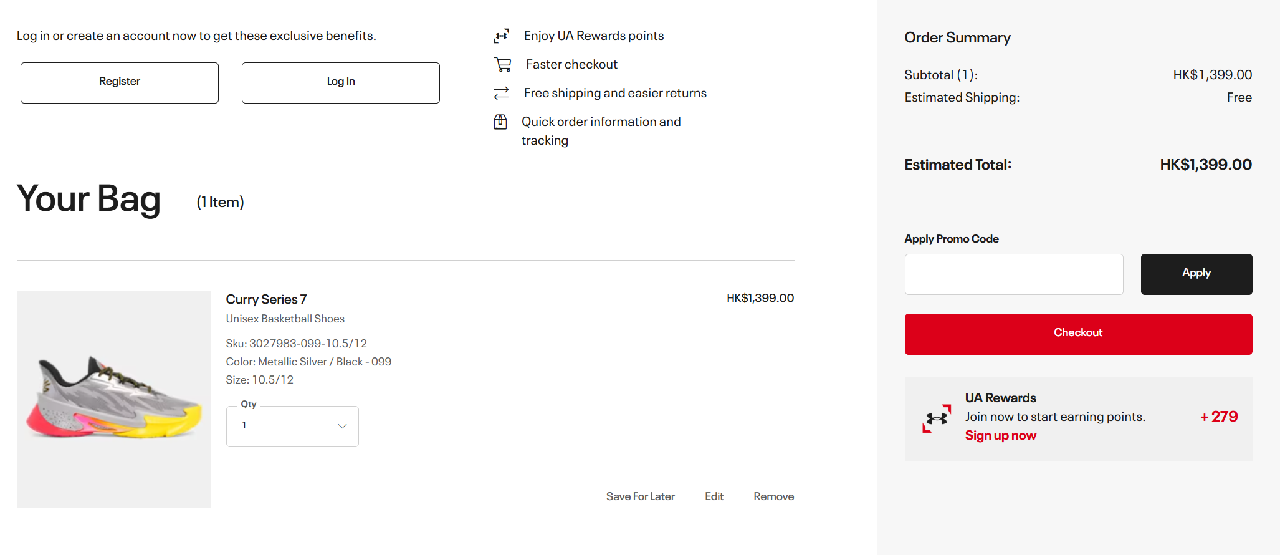The height and width of the screenshot is (555, 1280).
Task: Click the order tracking package icon
Action: 500,122
